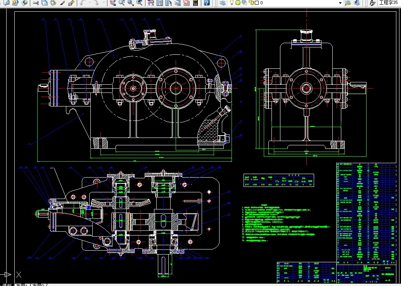This screenshot has height=286, width=401.
Task: Open the Block Editor tool
Action: click(x=71, y=3)
